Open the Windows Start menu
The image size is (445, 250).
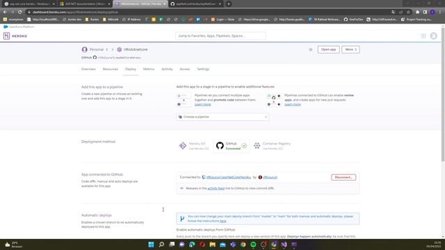[151, 244]
